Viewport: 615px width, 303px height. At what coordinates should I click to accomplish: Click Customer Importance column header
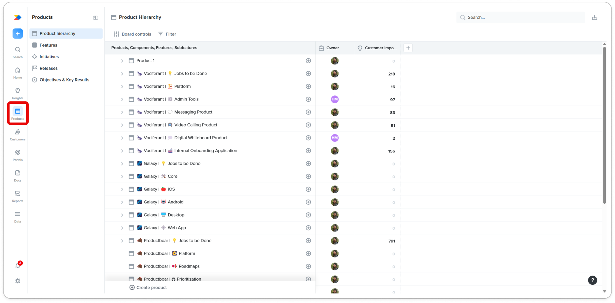coord(377,48)
